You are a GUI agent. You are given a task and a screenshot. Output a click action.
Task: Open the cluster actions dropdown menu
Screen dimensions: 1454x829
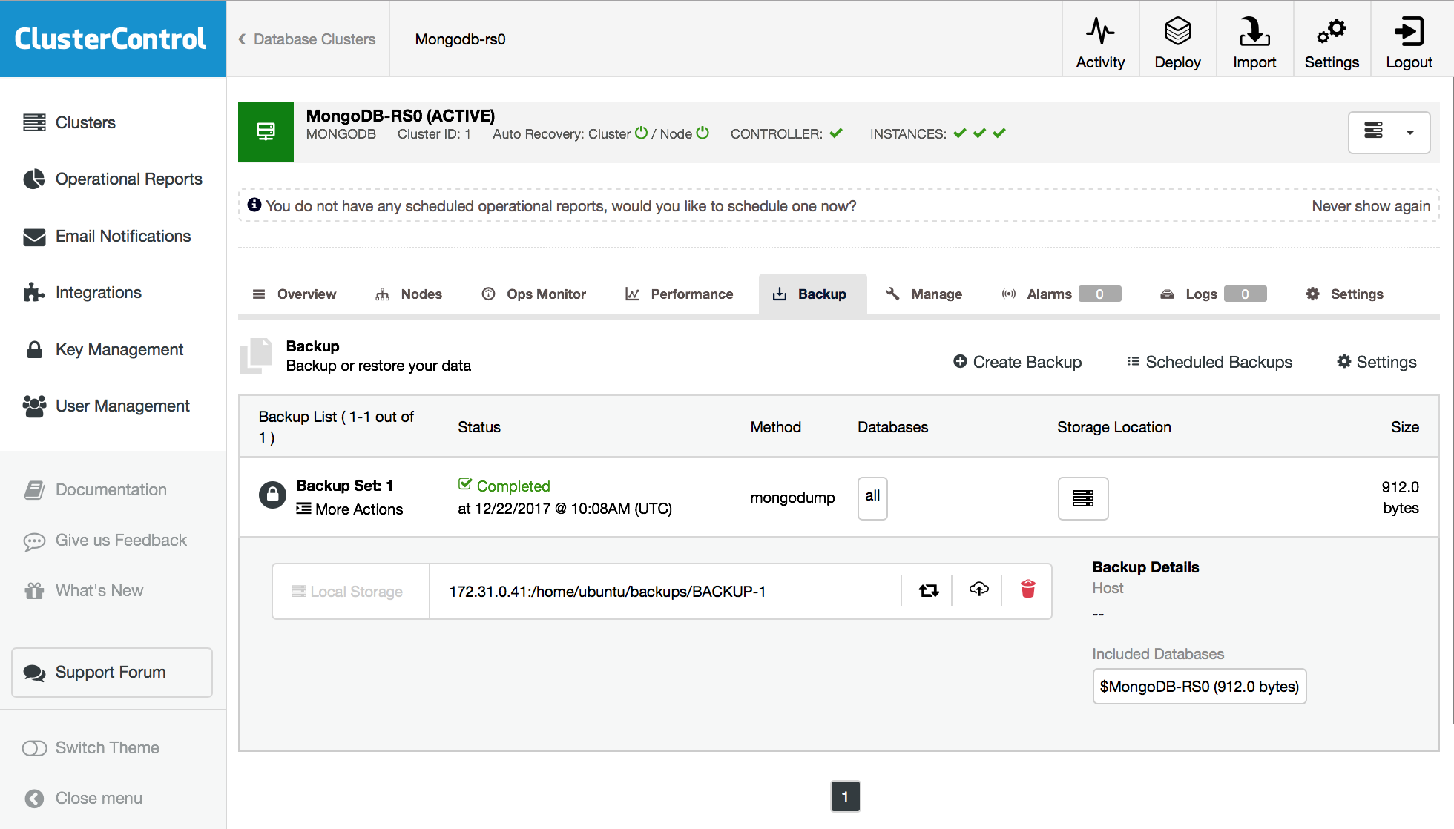point(1389,132)
